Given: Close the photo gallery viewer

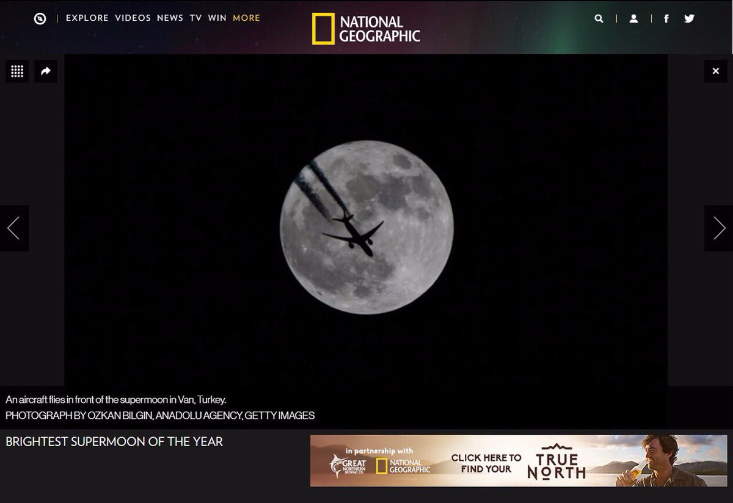Looking at the screenshot, I should pyautogui.click(x=716, y=71).
